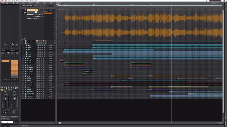Open the Process menu
The width and height of the screenshot is (227, 127).
(18, 1)
